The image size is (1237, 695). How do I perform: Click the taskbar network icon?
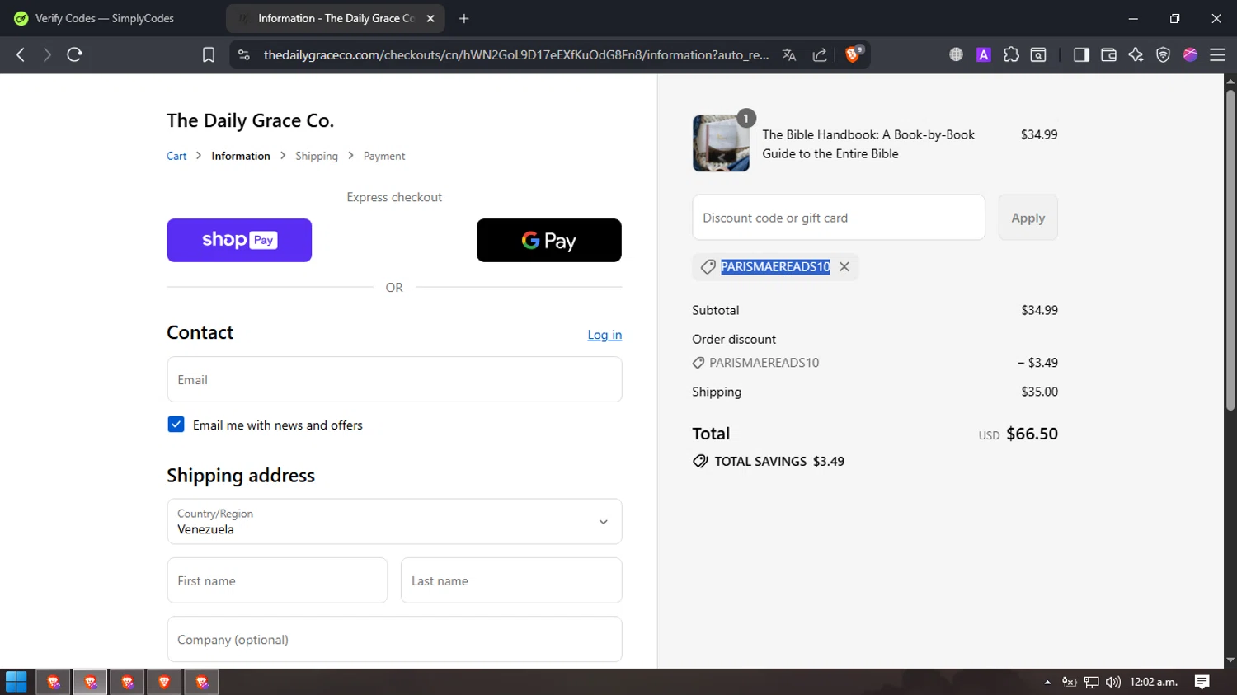click(x=1091, y=682)
